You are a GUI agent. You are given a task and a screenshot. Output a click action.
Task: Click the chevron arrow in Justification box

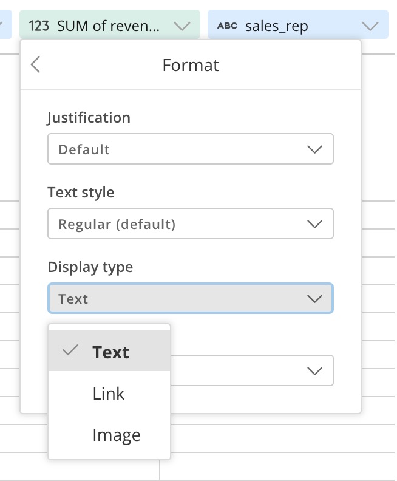314,149
